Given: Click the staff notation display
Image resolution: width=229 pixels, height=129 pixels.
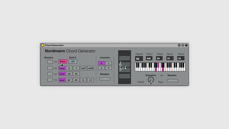Looking at the screenshot, I should (x=125, y=67).
